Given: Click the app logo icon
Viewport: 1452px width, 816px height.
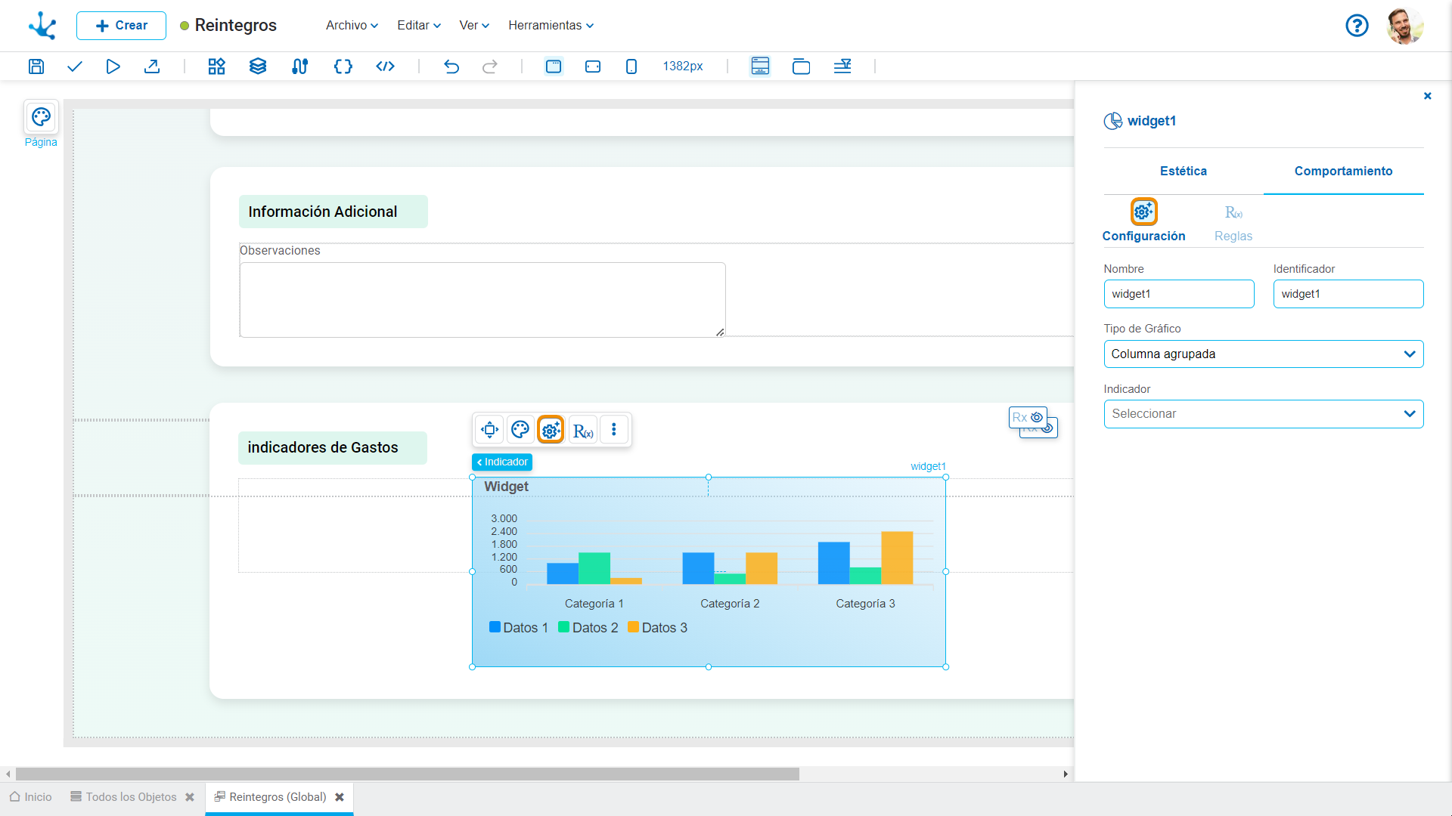Looking at the screenshot, I should click(42, 26).
